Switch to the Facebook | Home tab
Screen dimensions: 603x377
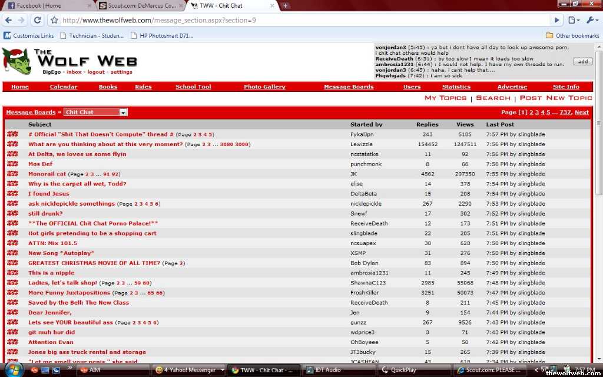[x=47, y=6]
